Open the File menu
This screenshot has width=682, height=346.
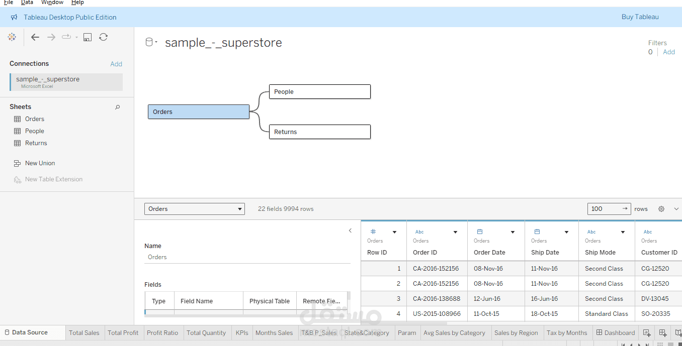coord(9,3)
